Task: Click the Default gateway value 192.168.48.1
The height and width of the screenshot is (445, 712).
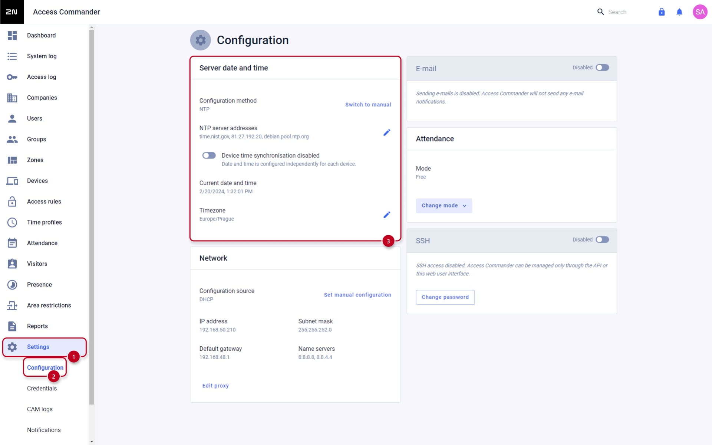Action: pos(214,357)
